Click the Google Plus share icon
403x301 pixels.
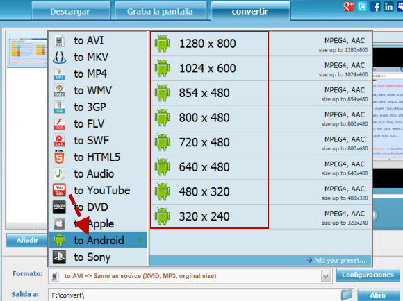pyautogui.click(x=349, y=7)
